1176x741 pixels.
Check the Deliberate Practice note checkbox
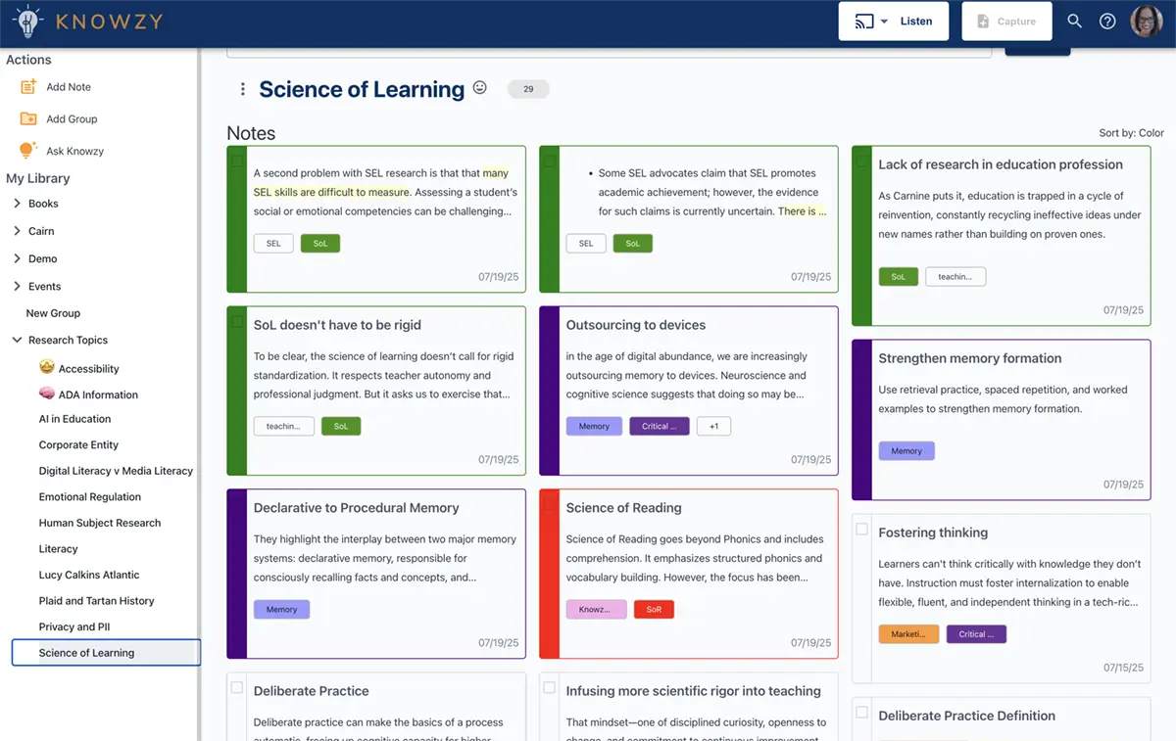pyautogui.click(x=237, y=688)
